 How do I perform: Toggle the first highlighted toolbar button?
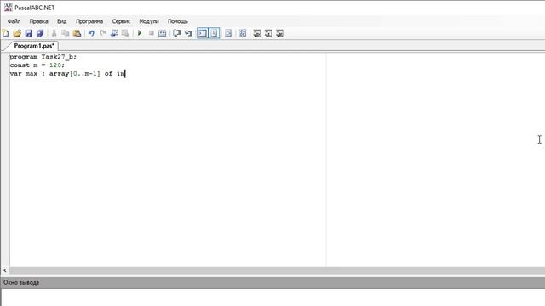point(203,33)
